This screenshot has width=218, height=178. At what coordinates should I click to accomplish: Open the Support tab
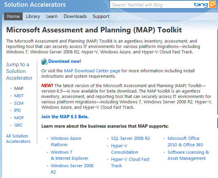(x=101, y=16)
